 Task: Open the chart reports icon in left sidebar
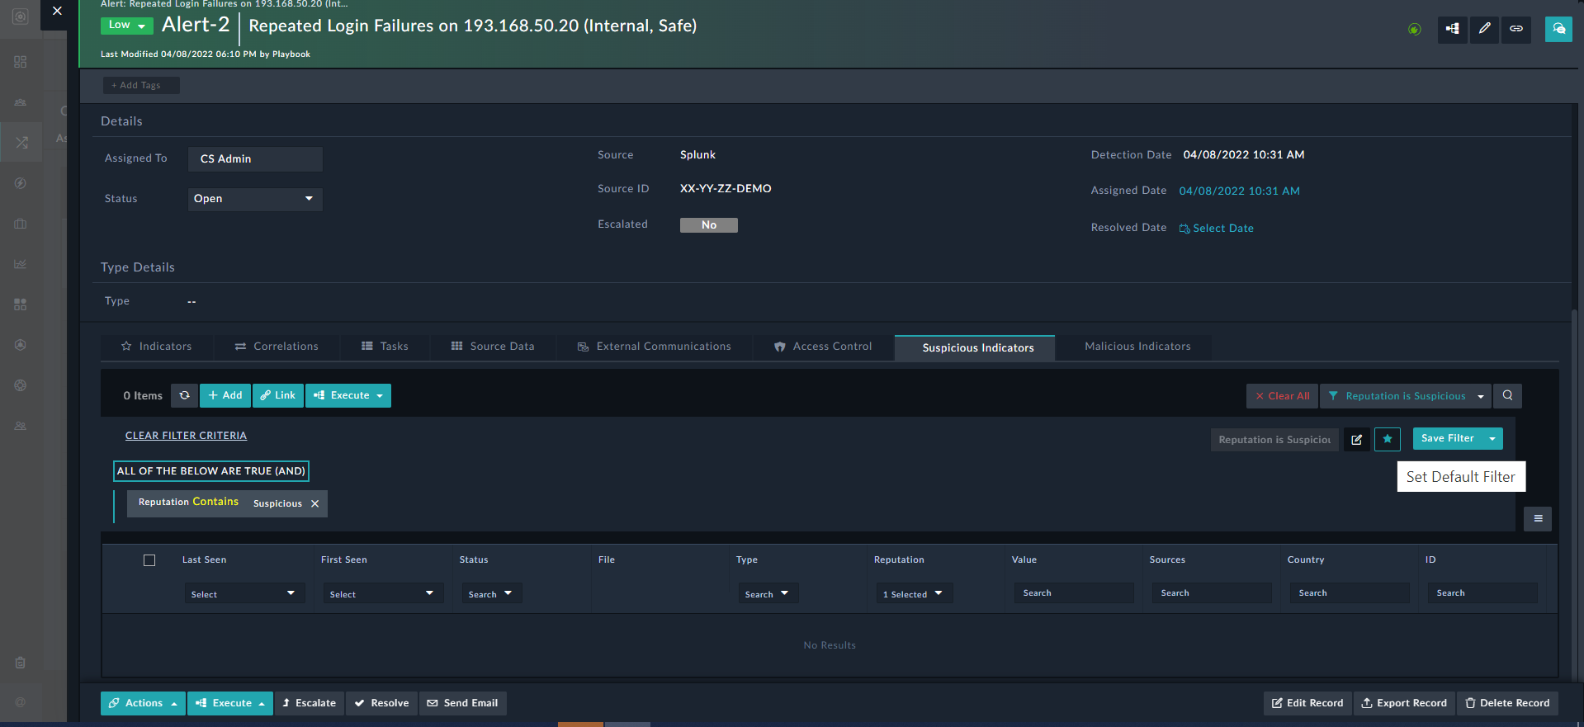point(21,264)
